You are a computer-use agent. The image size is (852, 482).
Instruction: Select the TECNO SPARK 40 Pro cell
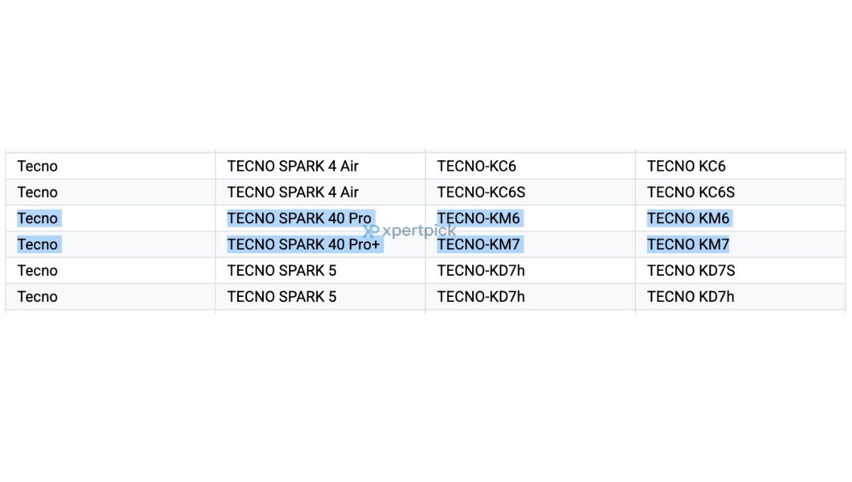pyautogui.click(x=320, y=218)
